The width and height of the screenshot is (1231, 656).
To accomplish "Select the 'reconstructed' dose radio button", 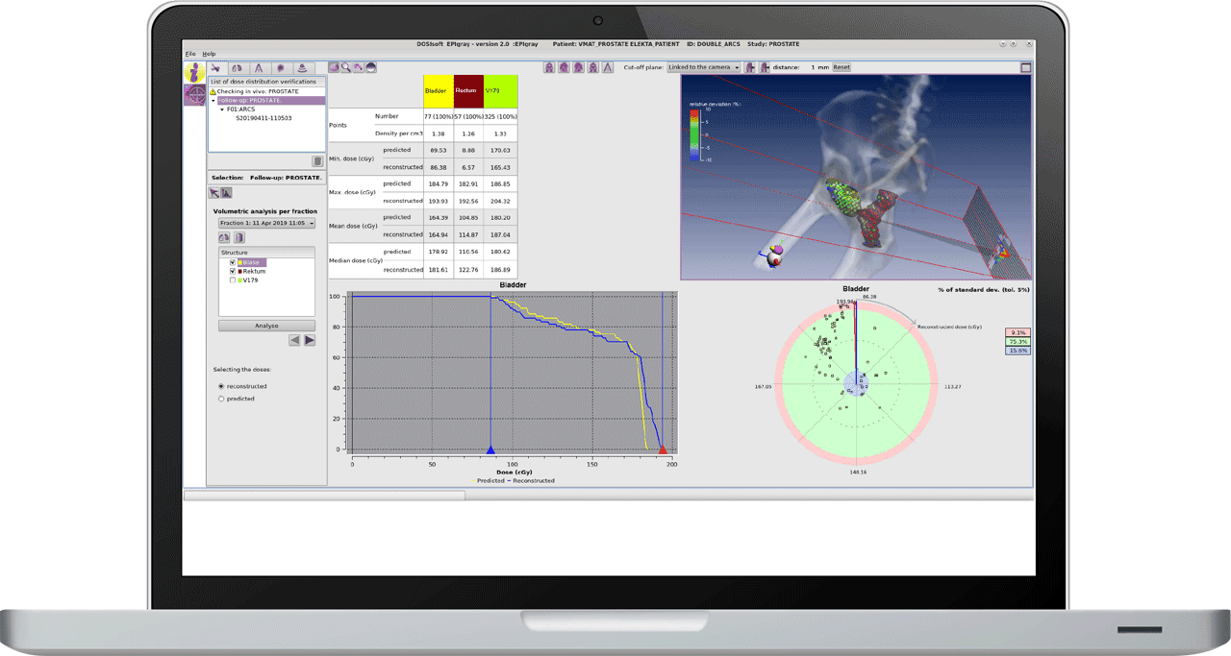I will (221, 386).
